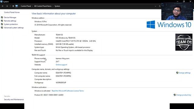This screenshot has width=194, height=109.
Task: Open Security and Maintenance
Action: (x=14, y=100)
